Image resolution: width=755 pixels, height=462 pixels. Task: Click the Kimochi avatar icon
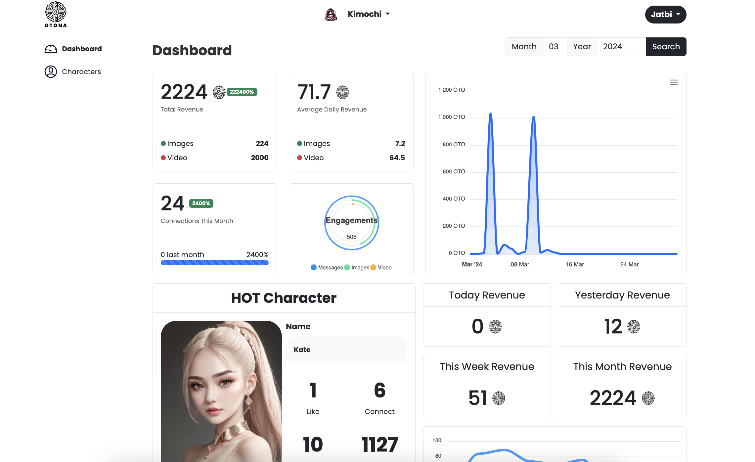coord(331,14)
